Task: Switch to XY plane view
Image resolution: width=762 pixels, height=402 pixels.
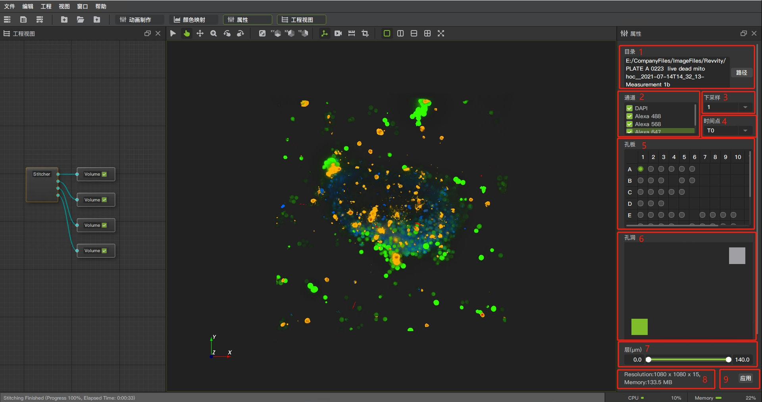Action: pos(276,33)
